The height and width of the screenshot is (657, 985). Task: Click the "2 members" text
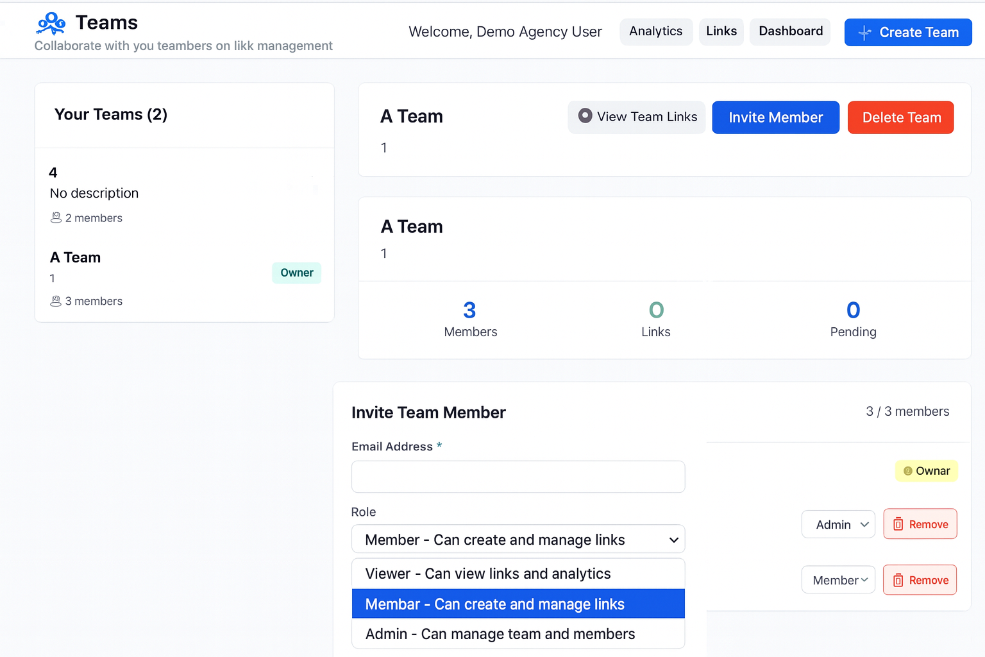[x=94, y=218]
